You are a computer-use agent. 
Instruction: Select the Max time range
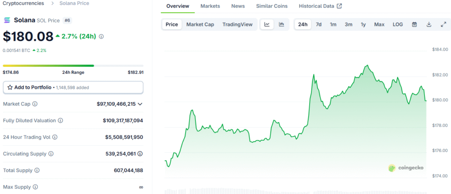pos(379,25)
